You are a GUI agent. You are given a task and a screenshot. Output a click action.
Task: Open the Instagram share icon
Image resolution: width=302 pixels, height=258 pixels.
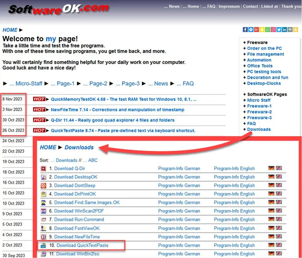[x=273, y=29]
